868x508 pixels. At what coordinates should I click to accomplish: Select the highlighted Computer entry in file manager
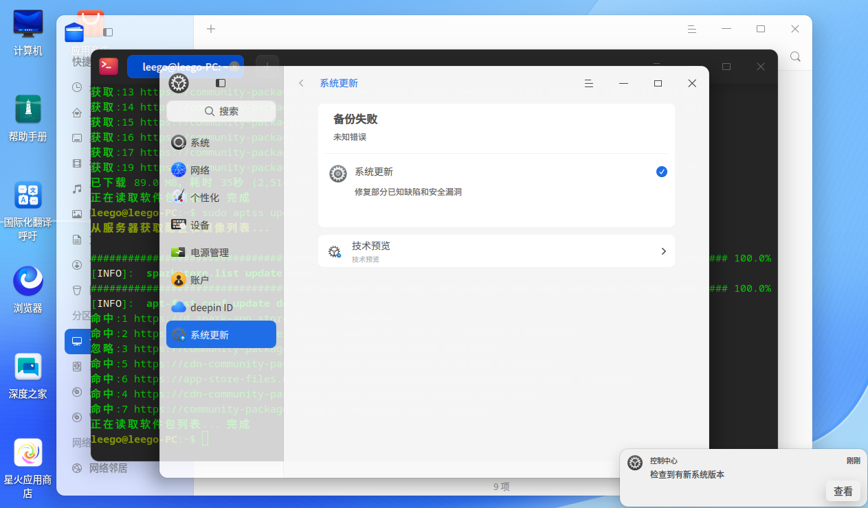pyautogui.click(x=78, y=341)
